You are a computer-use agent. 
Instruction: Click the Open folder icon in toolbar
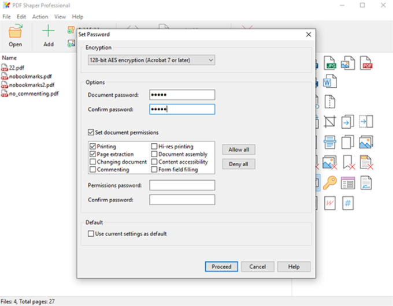click(x=15, y=35)
